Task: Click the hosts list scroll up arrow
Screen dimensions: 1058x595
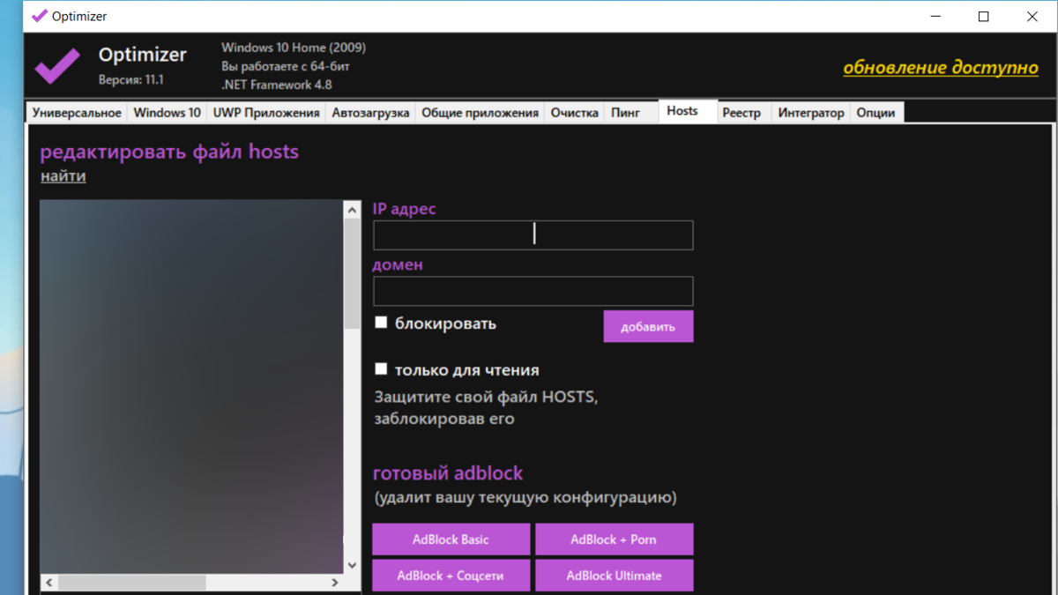Action: coord(352,210)
